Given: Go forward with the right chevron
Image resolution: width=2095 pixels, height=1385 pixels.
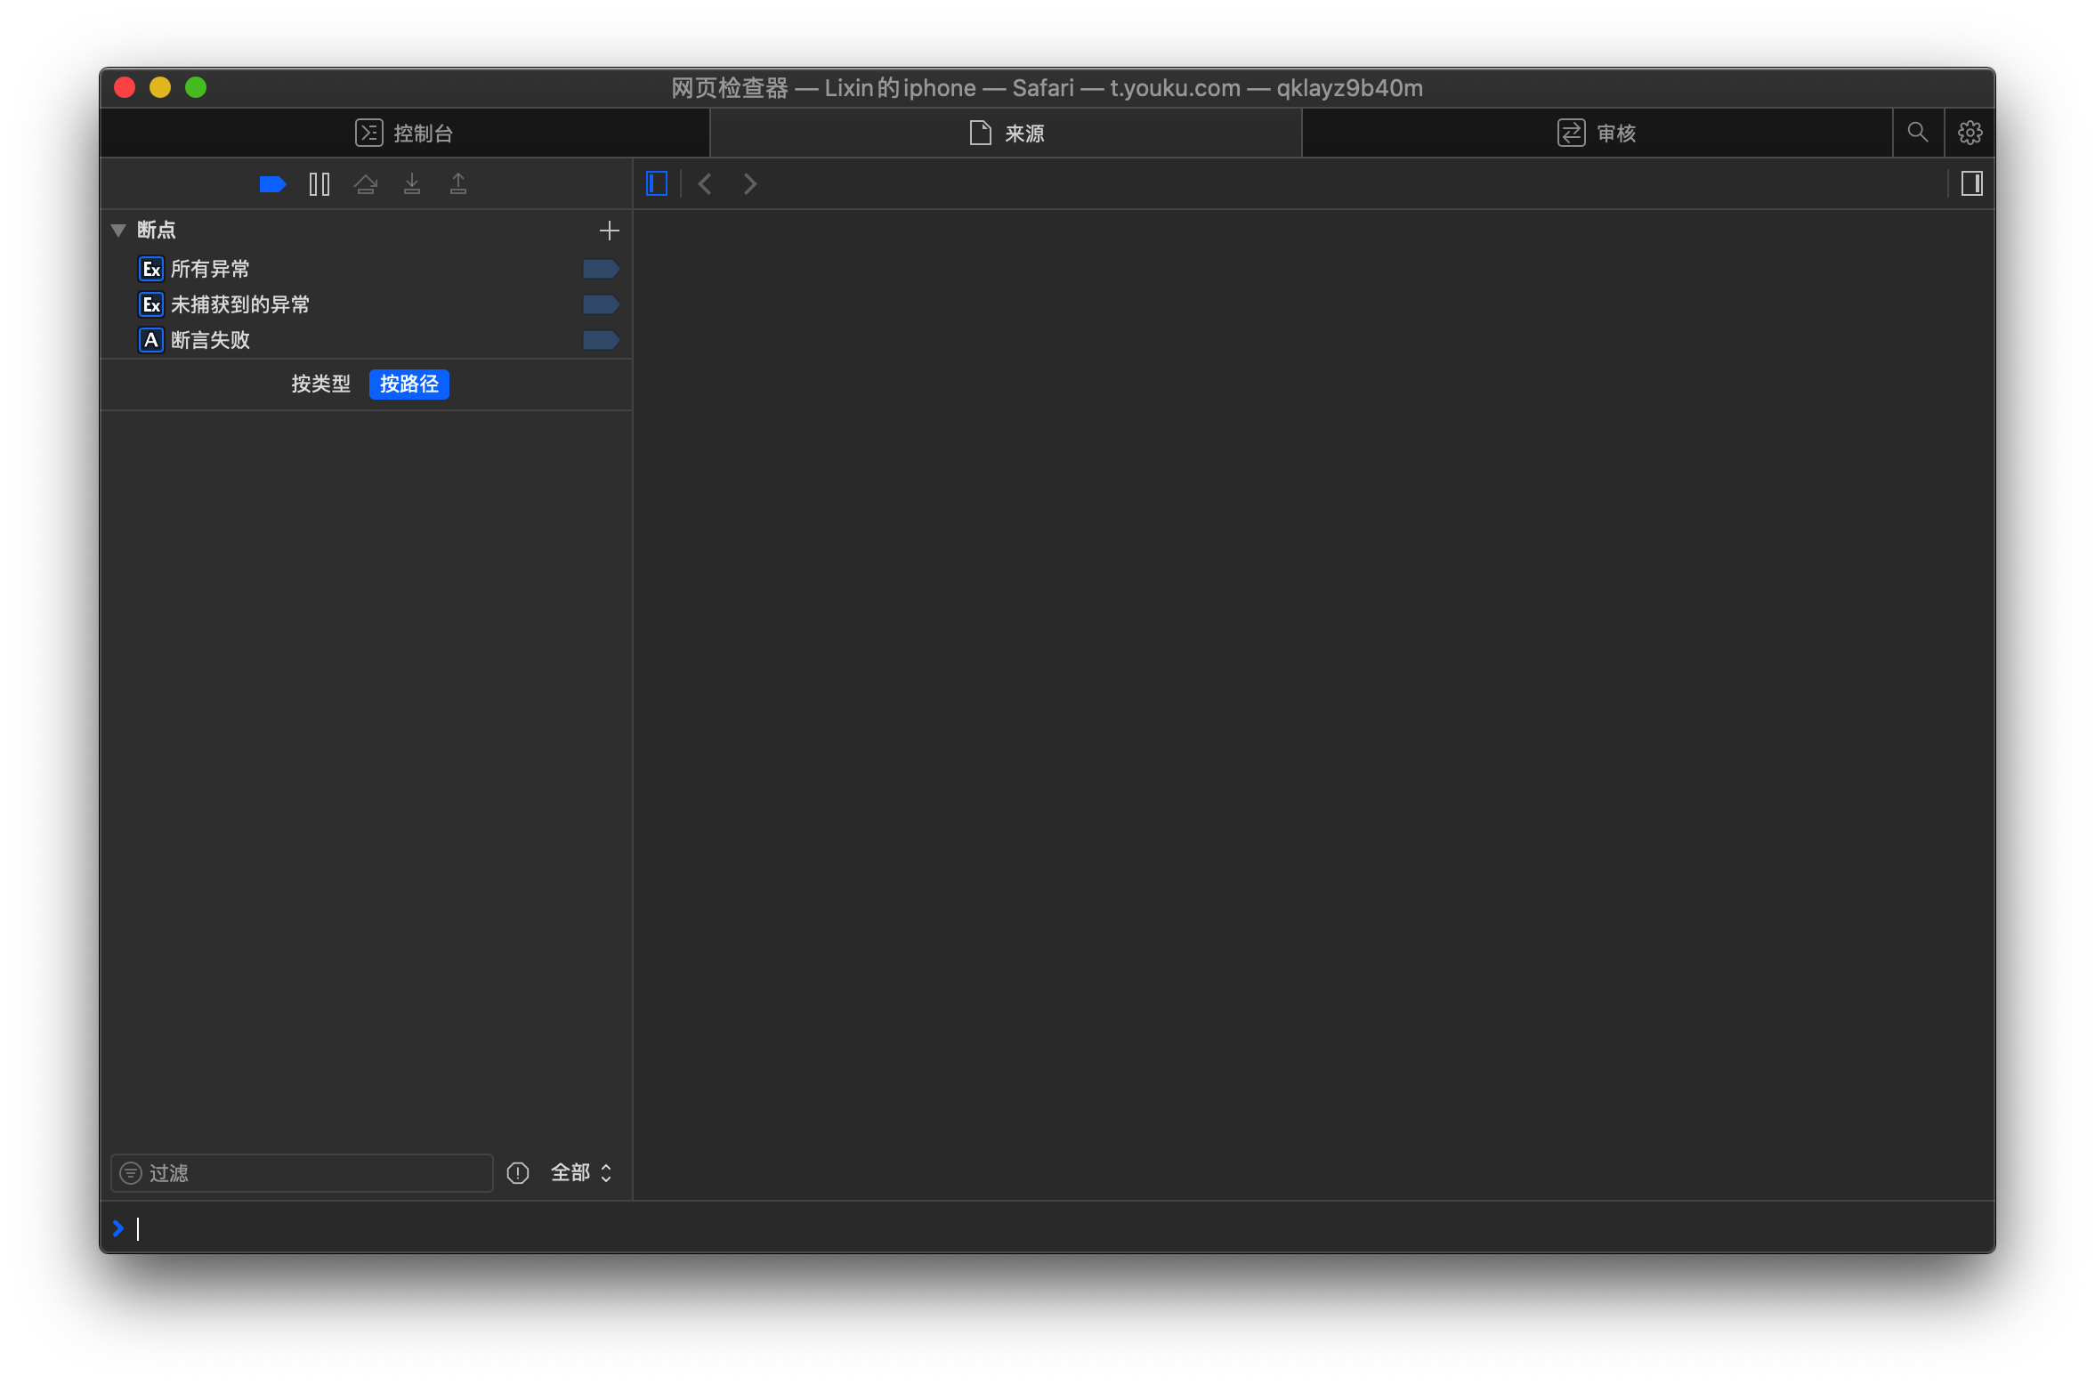Looking at the screenshot, I should tap(750, 184).
